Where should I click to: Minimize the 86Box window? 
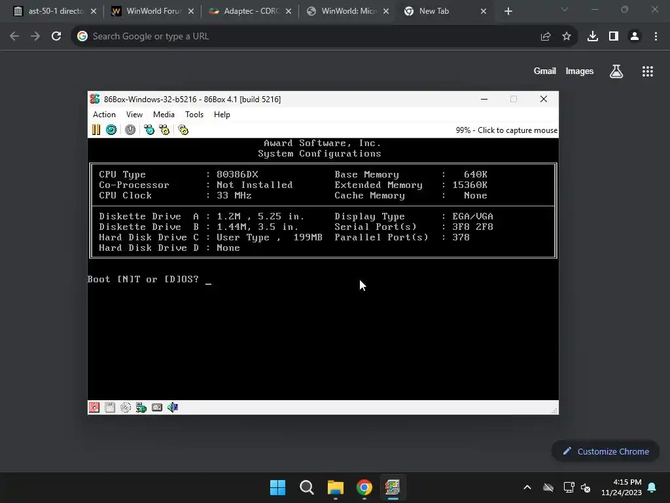tap(484, 100)
